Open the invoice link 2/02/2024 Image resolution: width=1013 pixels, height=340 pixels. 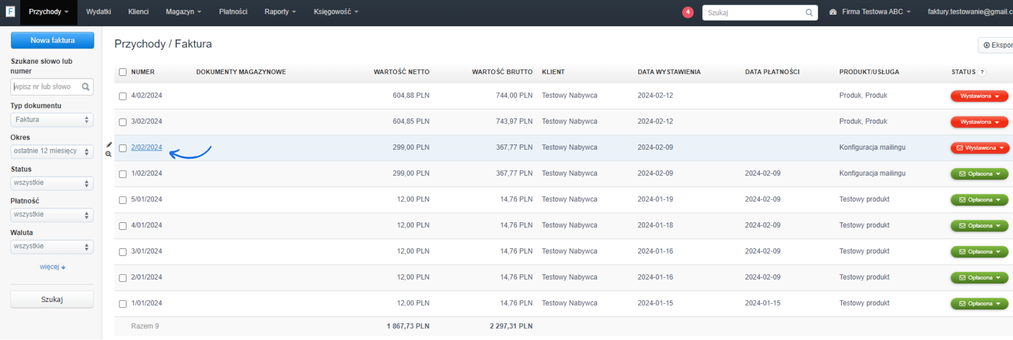[x=147, y=148]
